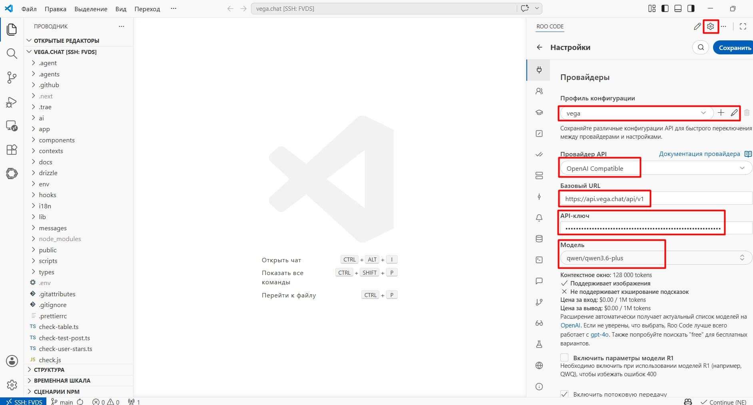The width and height of the screenshot is (753, 405).
Task: Open Source Control view in activity bar
Action: pyautogui.click(x=12, y=78)
